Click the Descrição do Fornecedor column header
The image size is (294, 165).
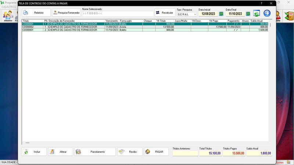pyautogui.click(x=76, y=21)
